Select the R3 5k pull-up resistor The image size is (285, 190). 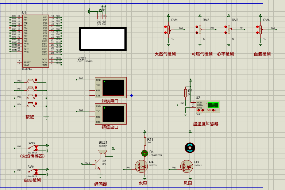186,93
